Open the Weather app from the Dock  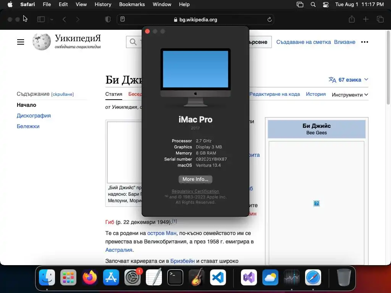pos(270,277)
